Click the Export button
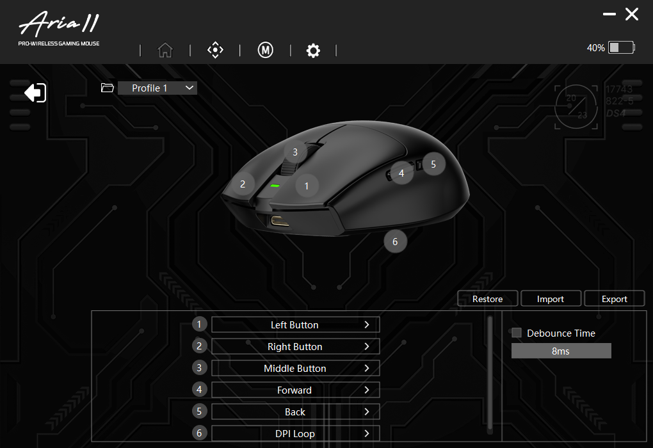The height and width of the screenshot is (448, 653). coord(615,299)
